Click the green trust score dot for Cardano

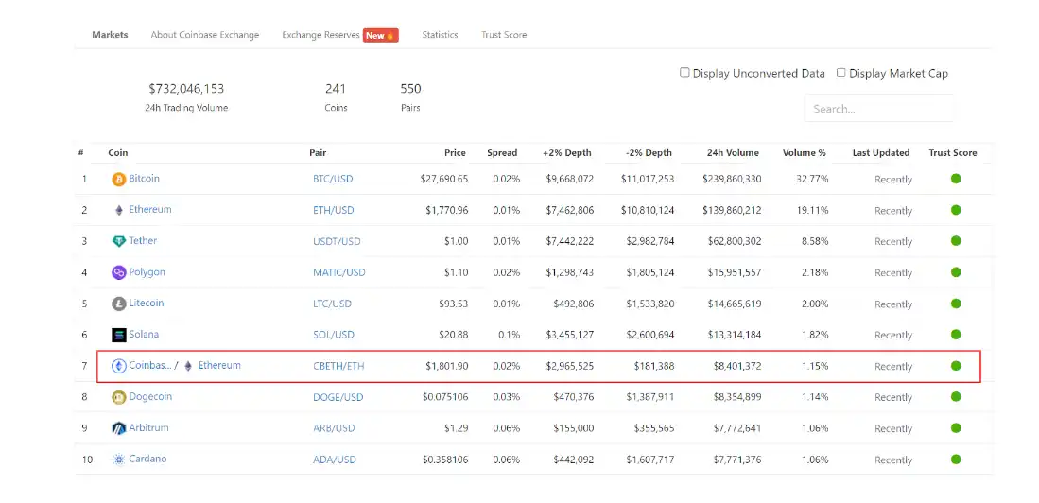click(x=956, y=459)
